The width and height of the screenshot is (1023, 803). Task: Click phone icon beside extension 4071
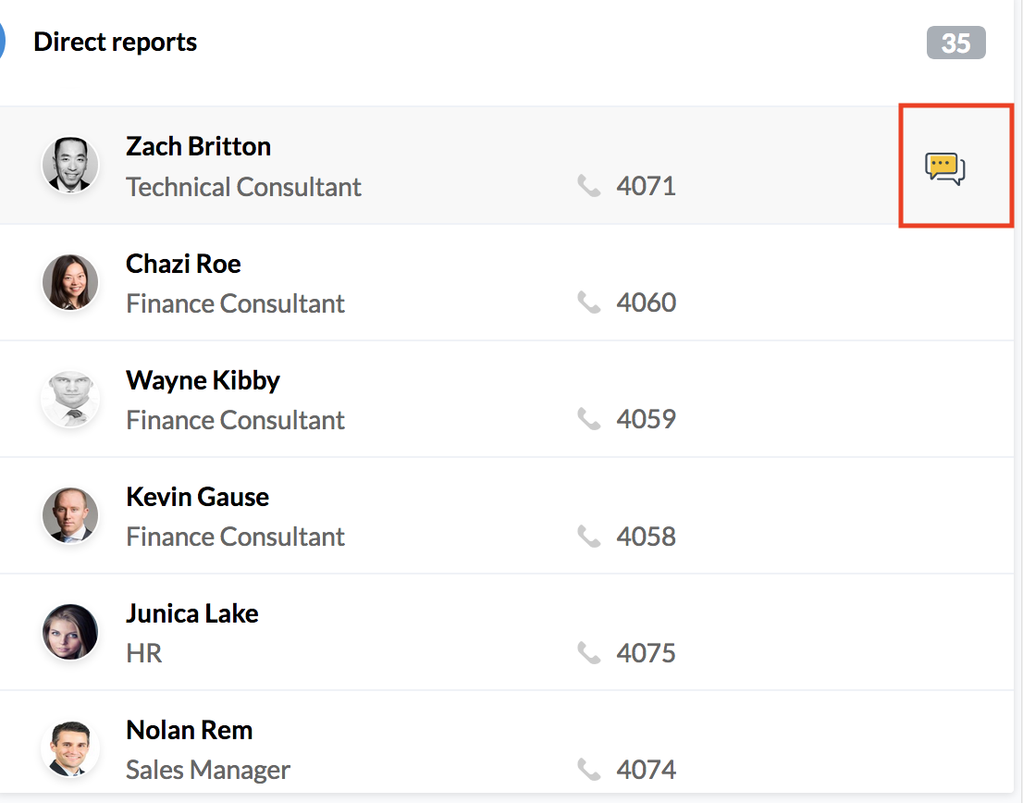tap(588, 186)
